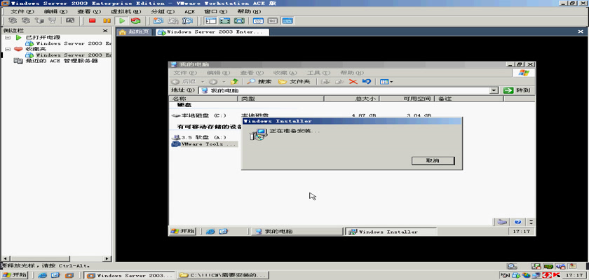Select the Windows Server 2003 Enter... tab
Image resolution: width=589 pixels, height=280 pixels.
212,32
